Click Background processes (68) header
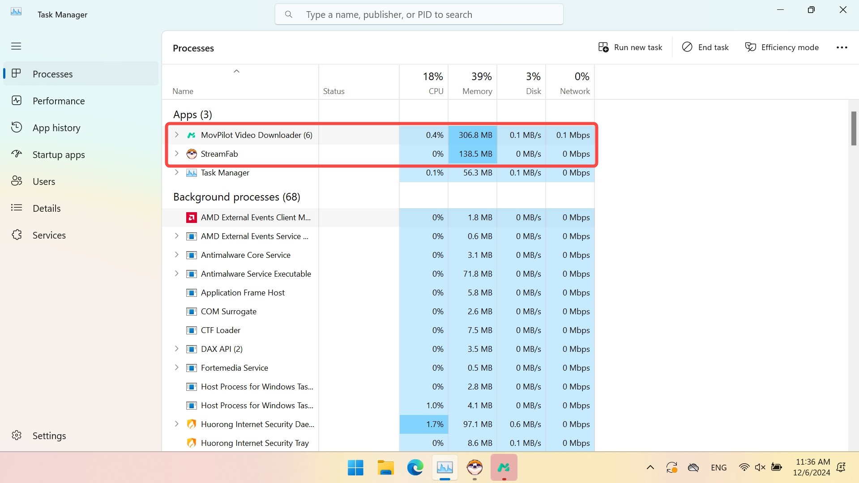Image resolution: width=859 pixels, height=483 pixels. coord(236,197)
